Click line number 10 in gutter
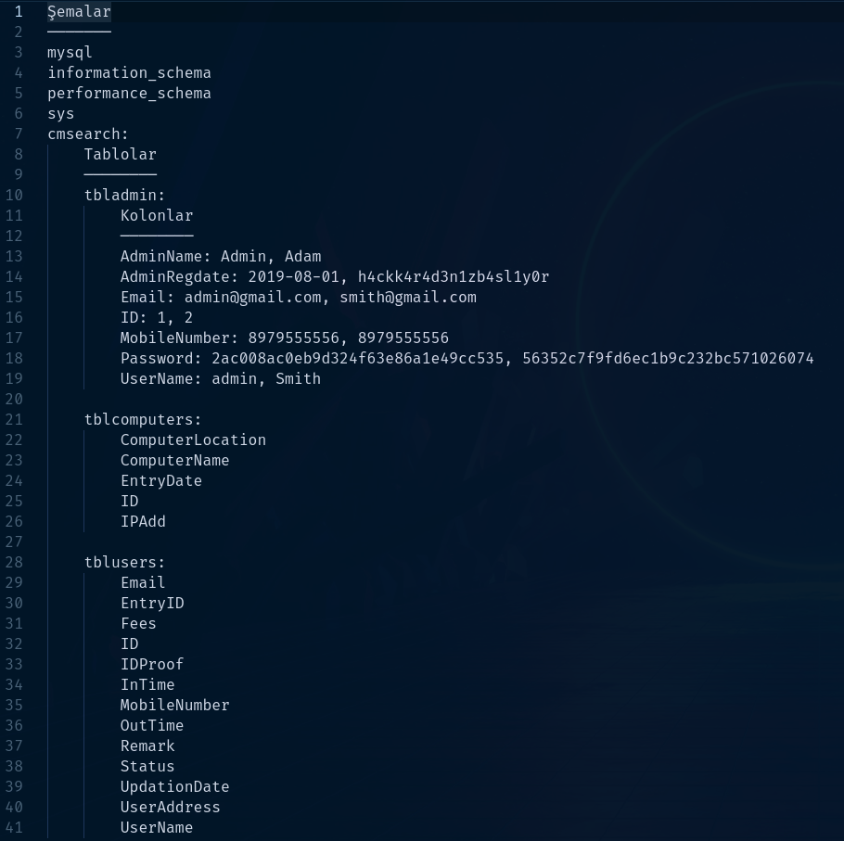This screenshot has height=841, width=844. [x=14, y=196]
